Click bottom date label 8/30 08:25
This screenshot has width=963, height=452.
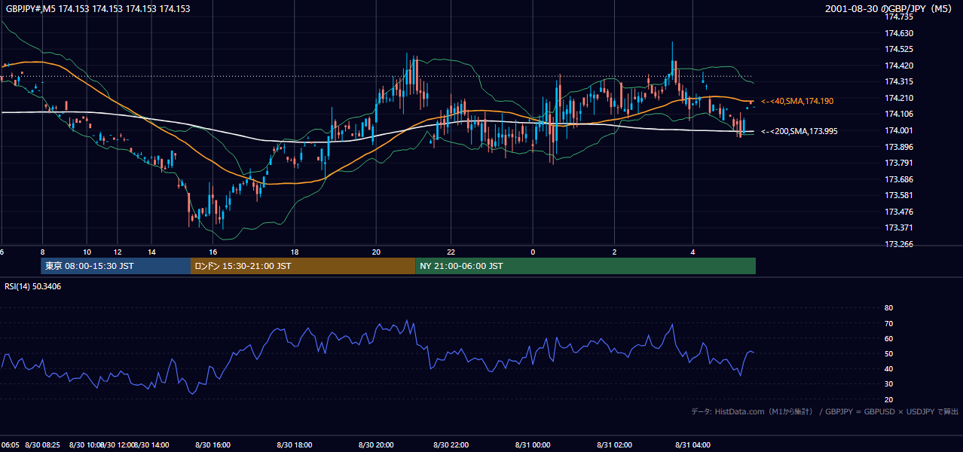click(43, 445)
